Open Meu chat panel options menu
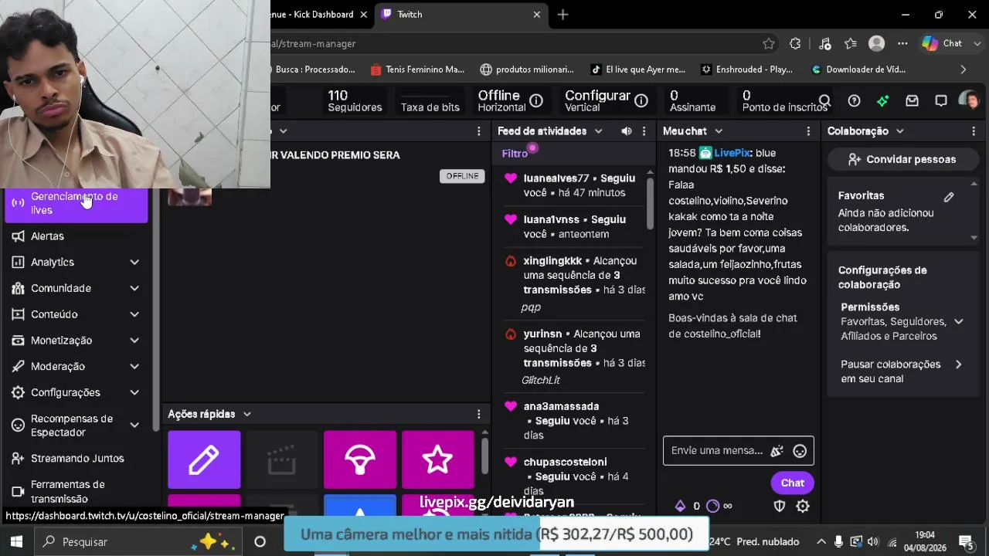989x556 pixels. pyautogui.click(x=808, y=131)
